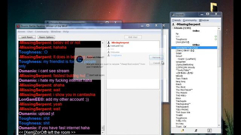Click "-MissingSerpent: i show you in camtashia" line
Image resolution: width=241 pixels, height=135 pixels.
point(57,94)
